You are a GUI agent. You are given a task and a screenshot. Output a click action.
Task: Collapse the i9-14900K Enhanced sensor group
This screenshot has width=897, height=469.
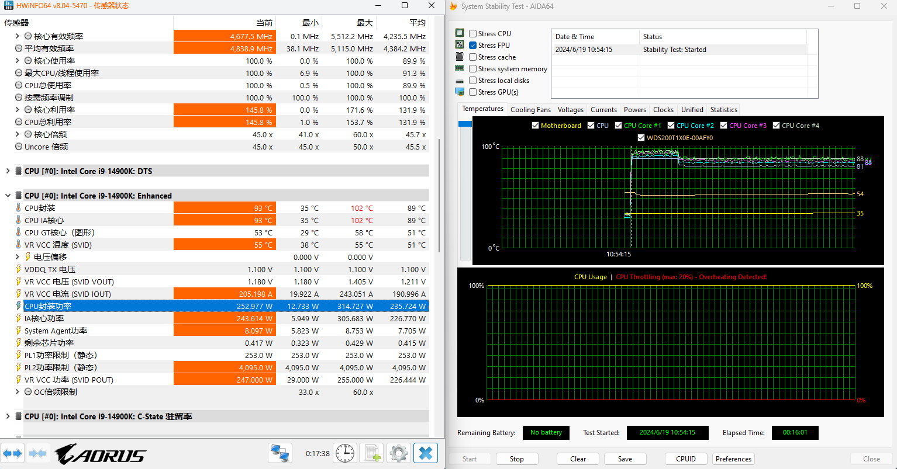tap(8, 196)
